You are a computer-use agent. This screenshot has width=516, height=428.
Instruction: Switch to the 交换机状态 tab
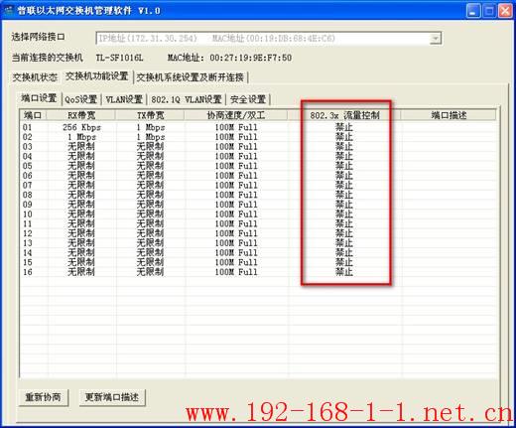pyautogui.click(x=35, y=77)
